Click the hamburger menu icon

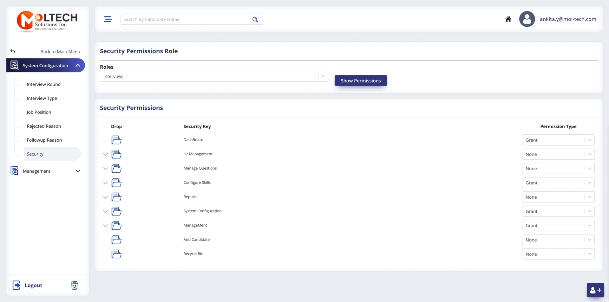tap(108, 19)
